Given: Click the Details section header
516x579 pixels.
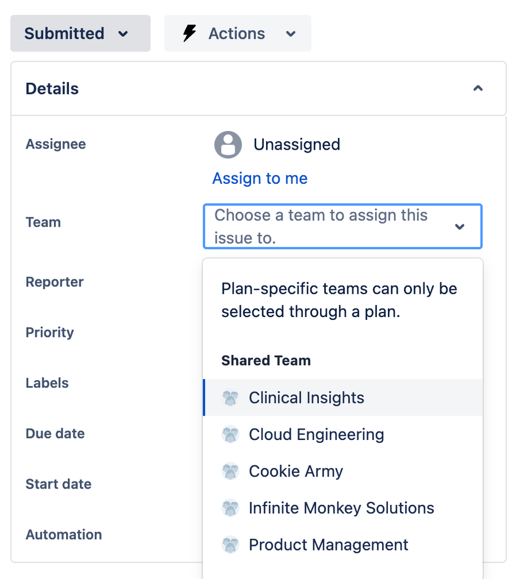Looking at the screenshot, I should (52, 89).
